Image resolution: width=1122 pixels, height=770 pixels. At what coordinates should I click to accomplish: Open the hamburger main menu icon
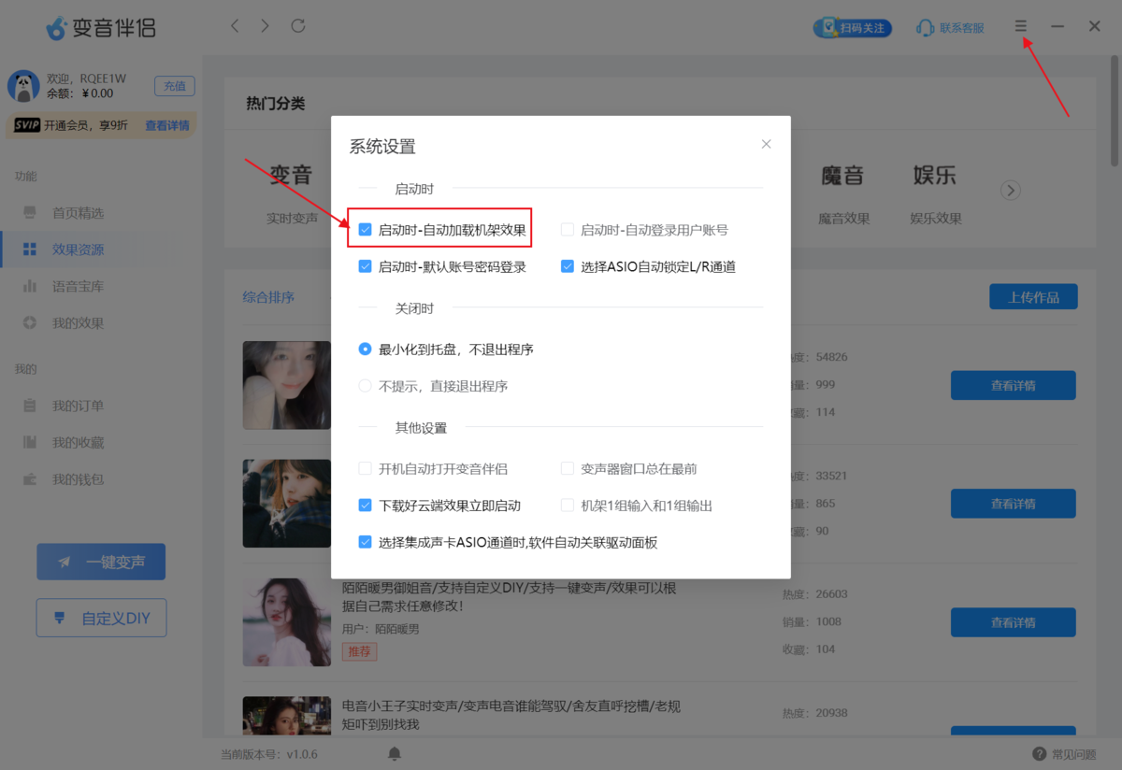(x=1021, y=27)
